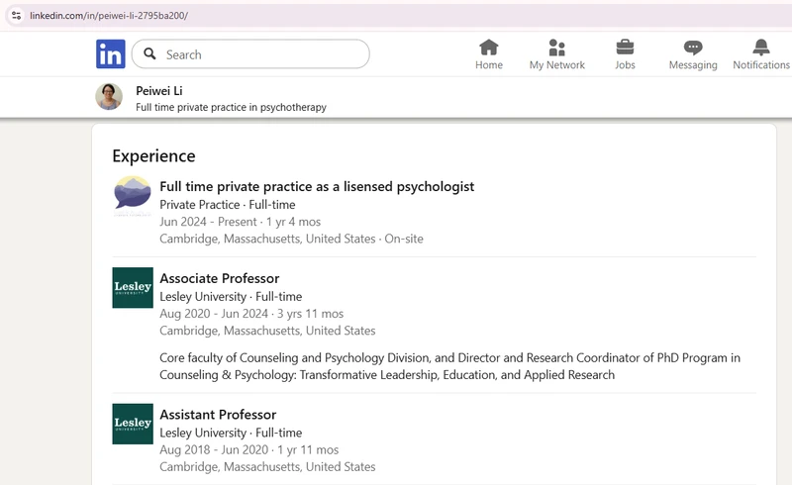Open Full time private practice job title
Viewport: 792px width, 485px height.
[x=317, y=186]
